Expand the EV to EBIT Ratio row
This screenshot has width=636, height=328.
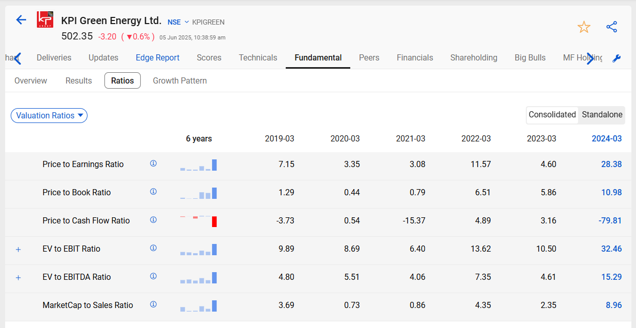pos(18,250)
